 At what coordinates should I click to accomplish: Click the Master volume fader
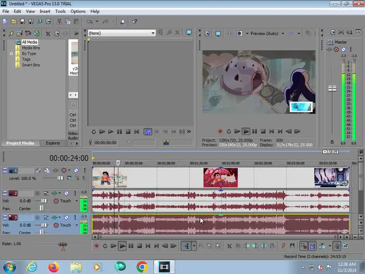[332, 88]
